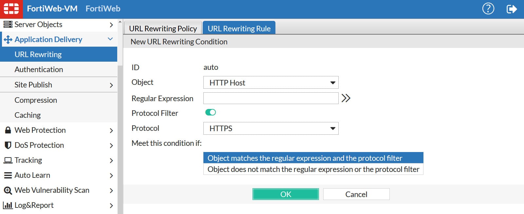Open Caching in the sidebar
This screenshot has width=524, height=214.
click(x=59, y=115)
